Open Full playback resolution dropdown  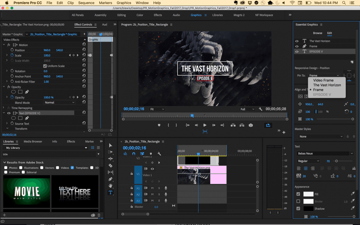(247, 109)
